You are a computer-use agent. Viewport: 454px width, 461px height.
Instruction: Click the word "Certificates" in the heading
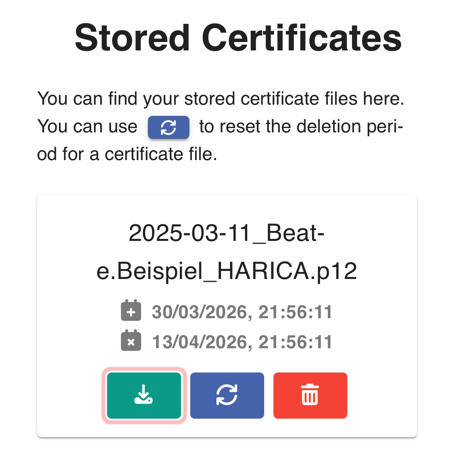(302, 38)
